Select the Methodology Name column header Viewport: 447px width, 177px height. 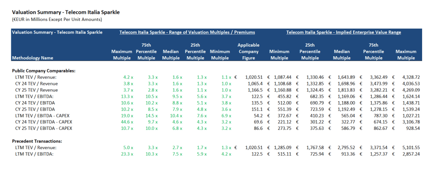point(33,58)
